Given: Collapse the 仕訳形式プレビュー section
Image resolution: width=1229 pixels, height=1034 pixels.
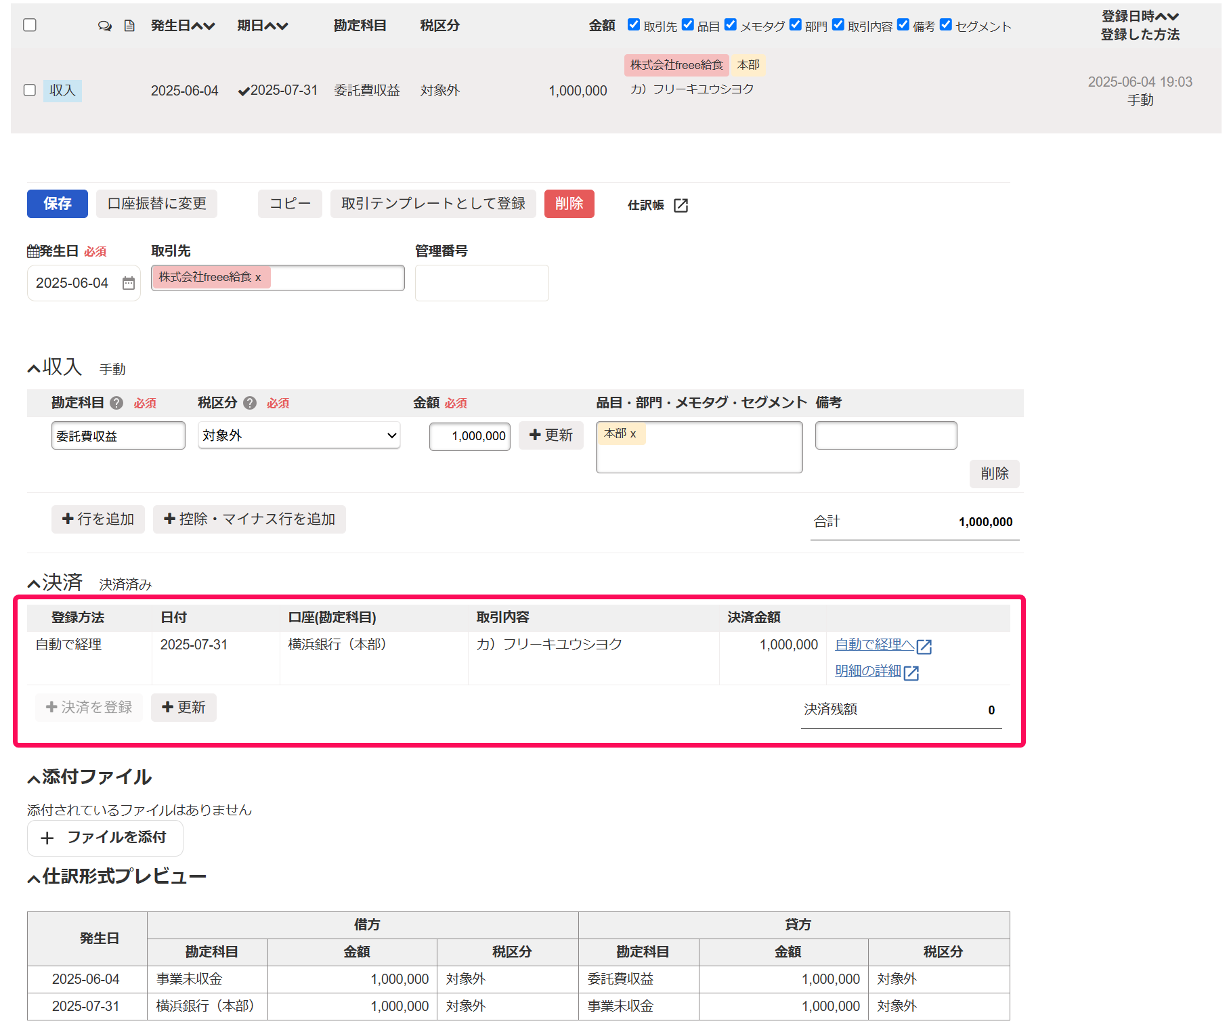Looking at the screenshot, I should tap(34, 878).
